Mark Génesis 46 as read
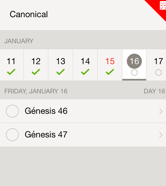 click(x=12, y=111)
